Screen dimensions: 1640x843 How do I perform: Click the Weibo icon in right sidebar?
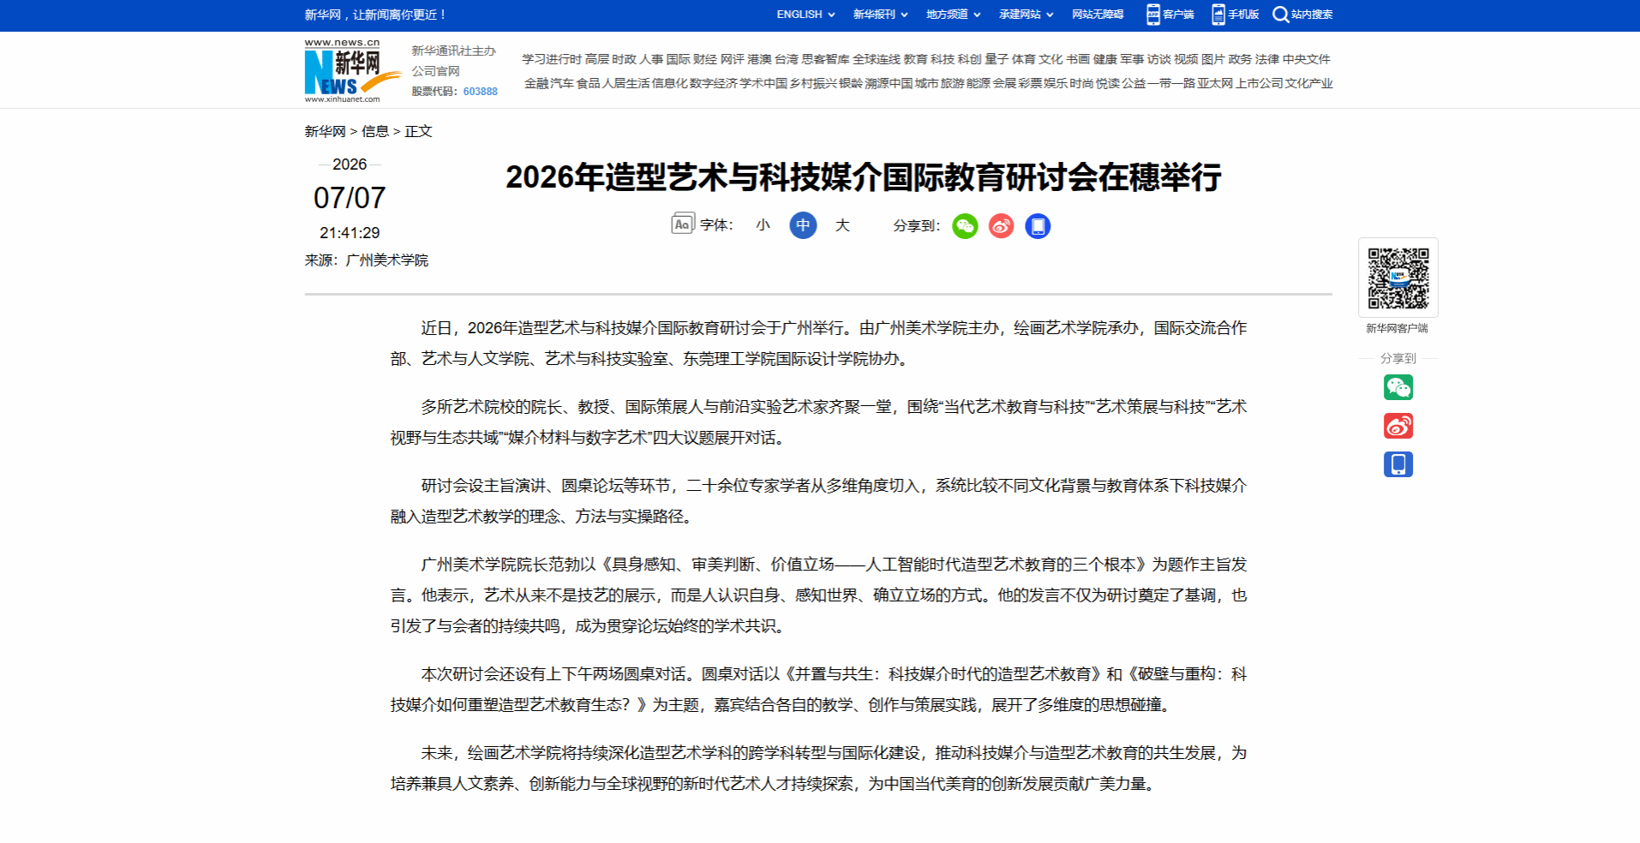(x=1398, y=426)
